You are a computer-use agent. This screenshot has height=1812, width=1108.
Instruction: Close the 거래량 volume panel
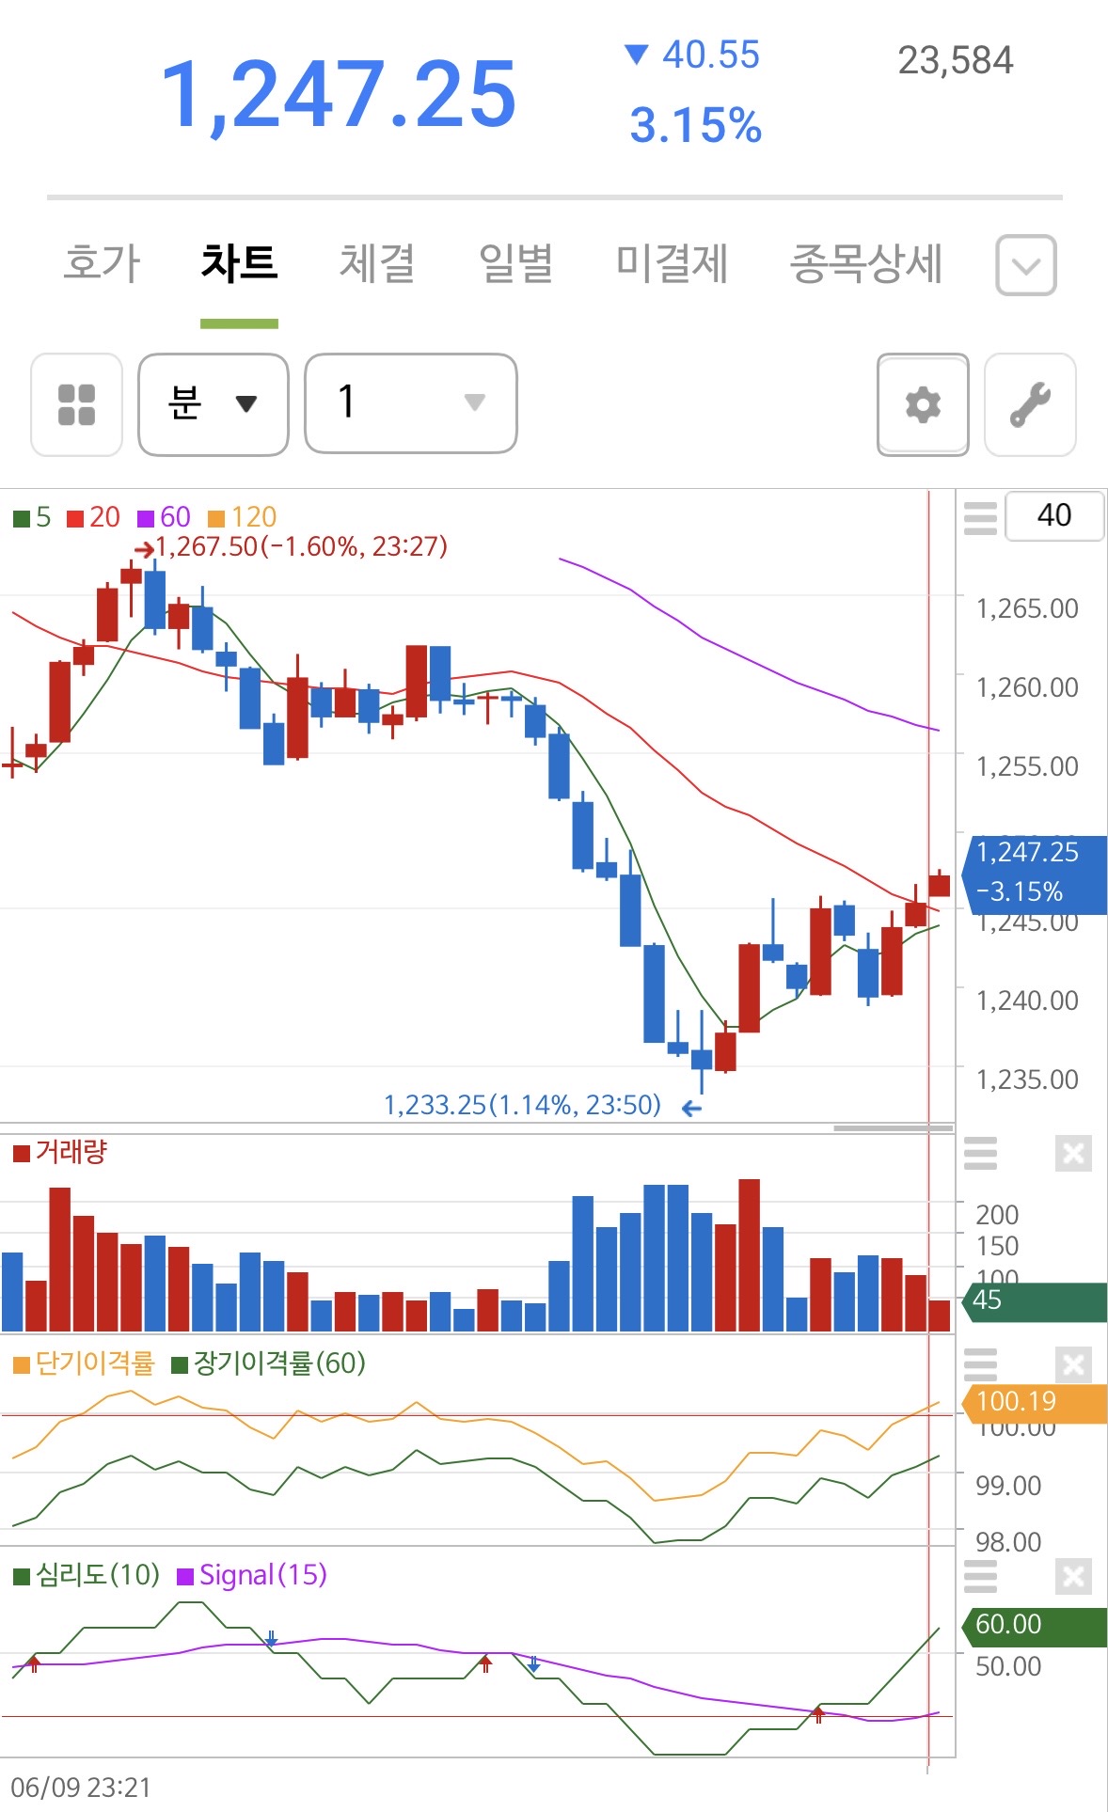click(x=1073, y=1153)
